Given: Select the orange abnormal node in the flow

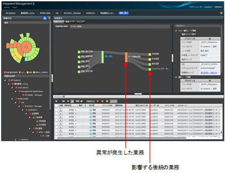Looking at the screenshot, I should point(126,57).
